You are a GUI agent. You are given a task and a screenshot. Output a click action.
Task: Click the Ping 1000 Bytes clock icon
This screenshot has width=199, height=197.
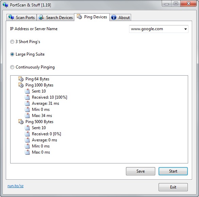(x=21, y=85)
